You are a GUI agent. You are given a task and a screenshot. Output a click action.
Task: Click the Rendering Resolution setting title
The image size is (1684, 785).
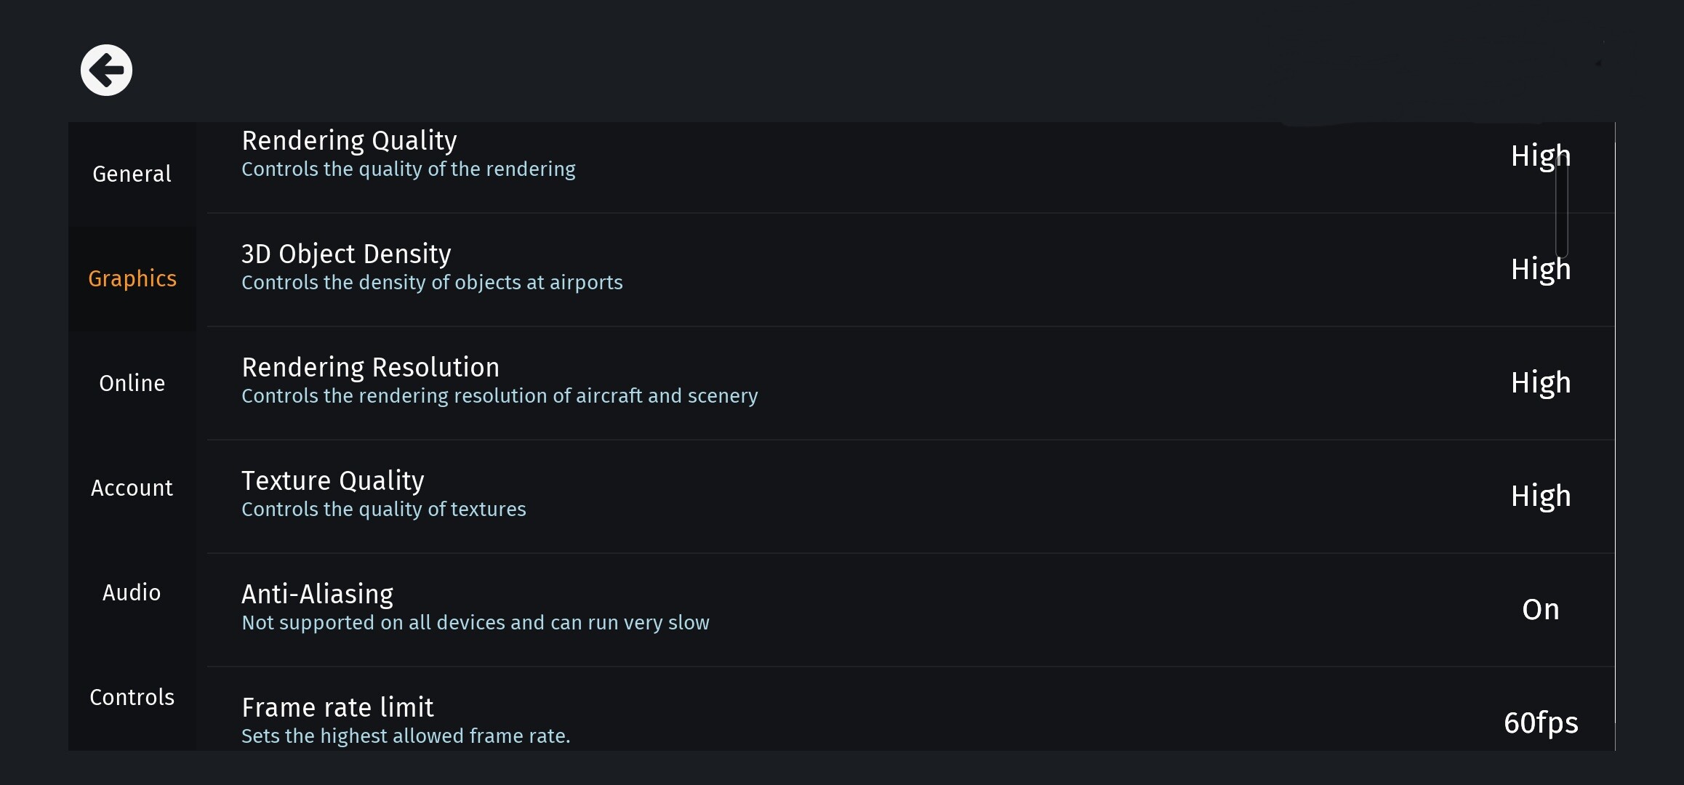370,367
